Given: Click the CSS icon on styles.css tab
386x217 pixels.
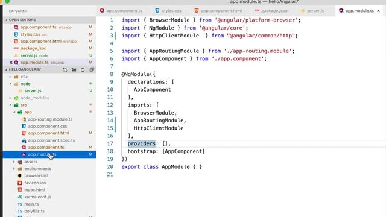Looking at the screenshot, I should 157,11.
